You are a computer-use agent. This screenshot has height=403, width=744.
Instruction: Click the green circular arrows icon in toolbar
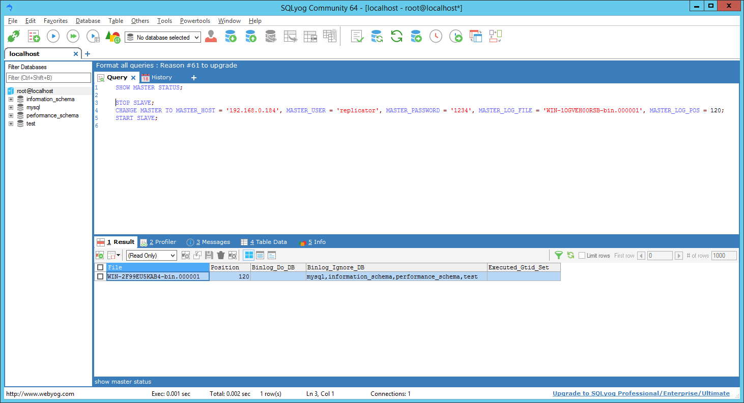(x=396, y=37)
